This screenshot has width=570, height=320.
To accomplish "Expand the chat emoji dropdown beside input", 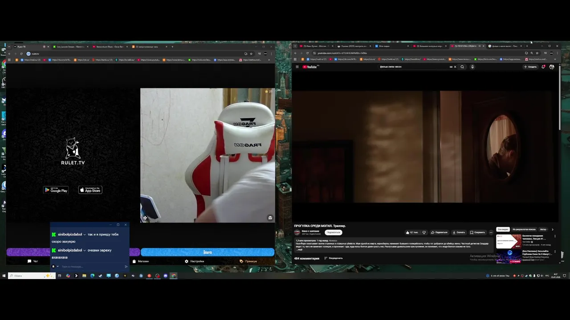I will 57,267.
